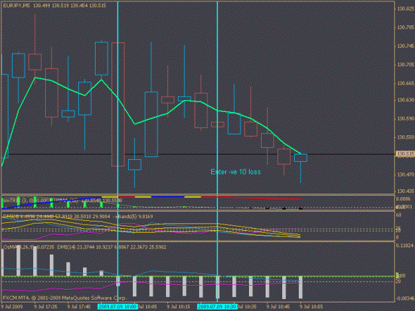Screen dimensions: 415x311
Task: Click the 130.745 price axis label
Action: 406,46
